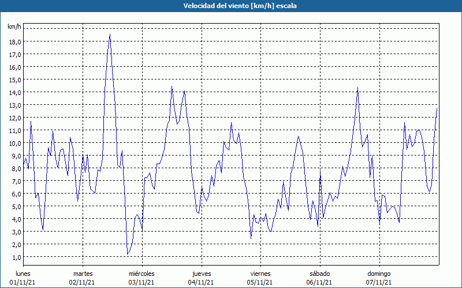The height and width of the screenshot is (288, 462).
Task: Click the 18.5 km/h wind peak on martes
Action: click(x=110, y=35)
